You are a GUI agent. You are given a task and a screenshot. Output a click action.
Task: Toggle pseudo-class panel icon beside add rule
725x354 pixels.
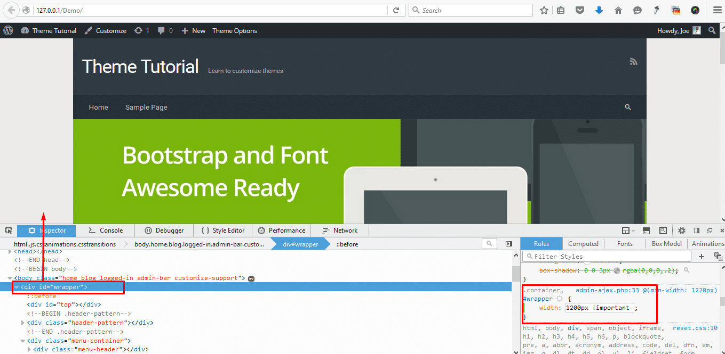(x=718, y=257)
